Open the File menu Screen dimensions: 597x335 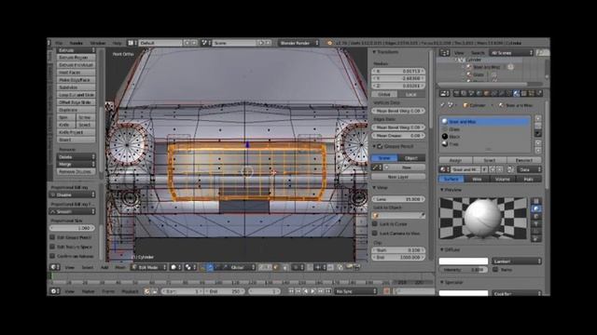tap(59, 44)
